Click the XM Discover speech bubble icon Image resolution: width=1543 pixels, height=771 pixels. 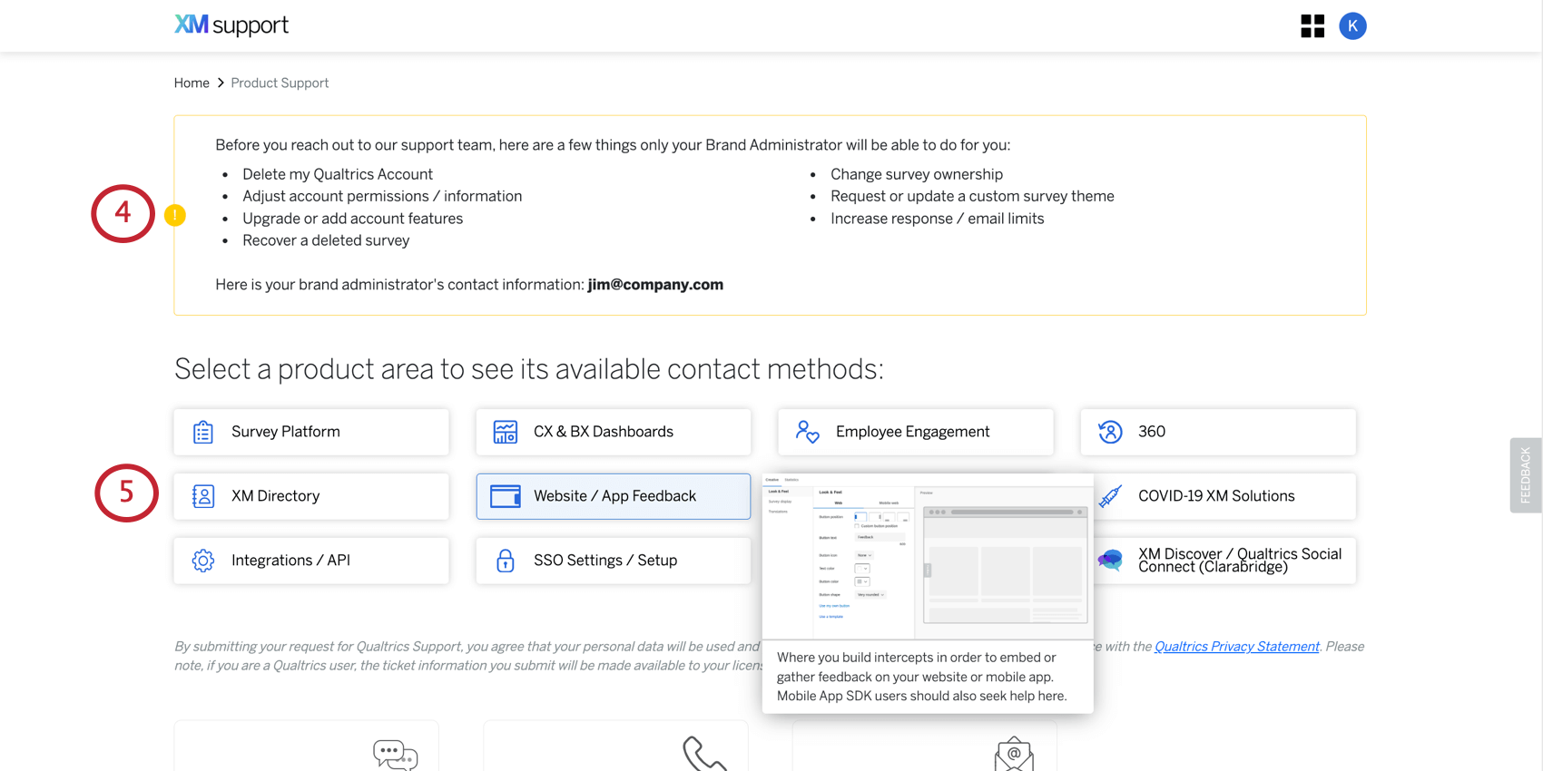coord(1110,560)
